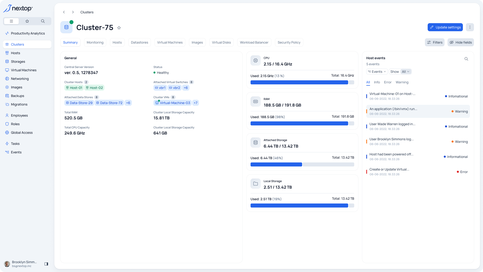Screen dimensions: 483x272
Task: Open the vbr1 virtual switch chip
Action: pos(160,88)
